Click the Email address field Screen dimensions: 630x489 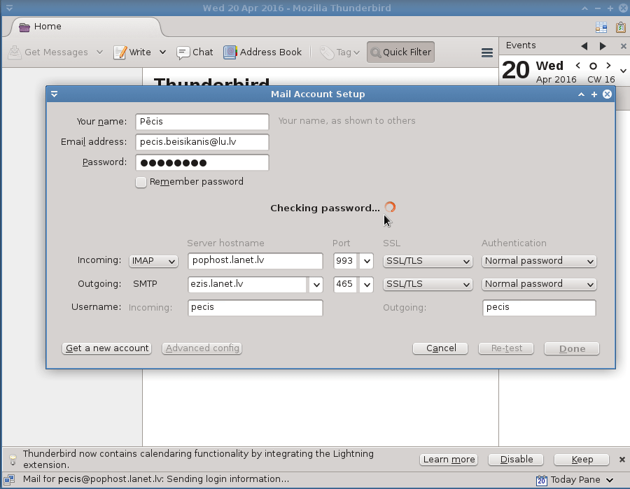[202, 142]
